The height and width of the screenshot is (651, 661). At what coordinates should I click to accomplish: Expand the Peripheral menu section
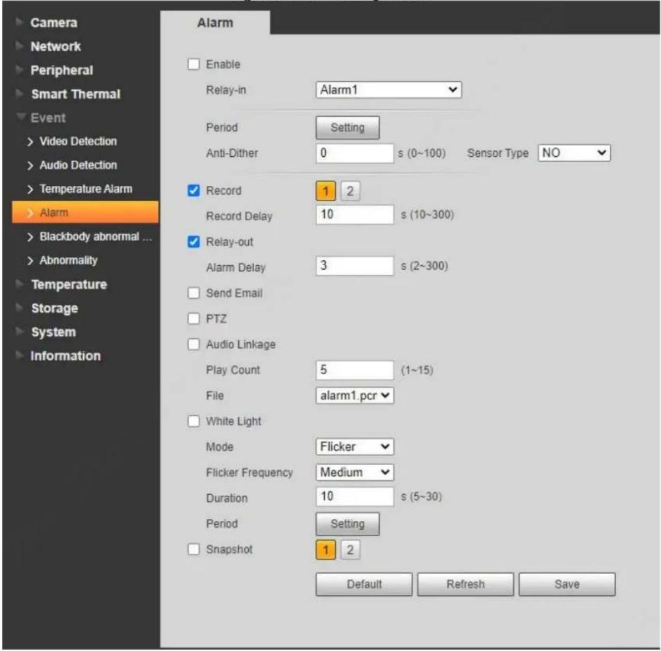61,70
